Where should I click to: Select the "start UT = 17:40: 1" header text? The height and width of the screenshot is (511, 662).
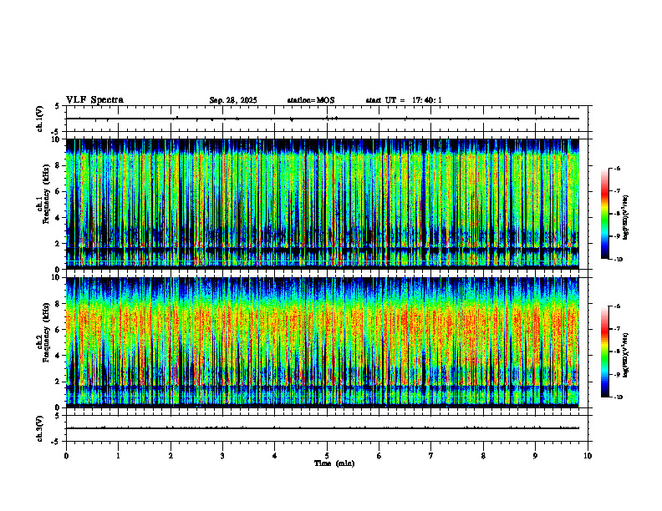coord(404,100)
